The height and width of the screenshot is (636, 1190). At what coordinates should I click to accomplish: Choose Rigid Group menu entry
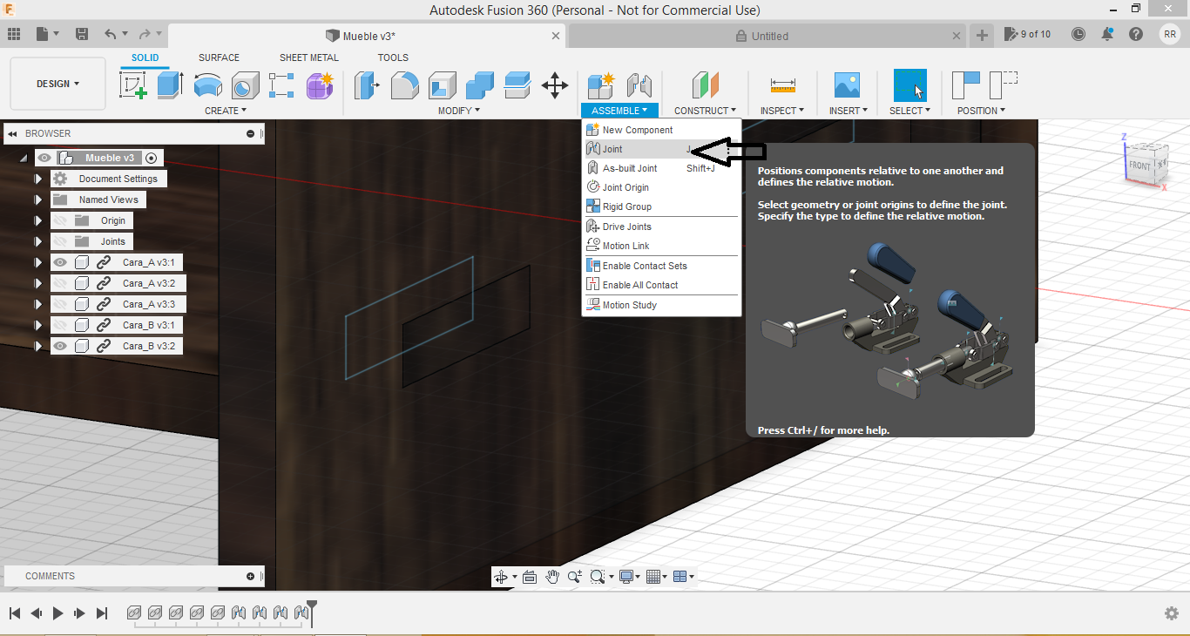click(661, 206)
